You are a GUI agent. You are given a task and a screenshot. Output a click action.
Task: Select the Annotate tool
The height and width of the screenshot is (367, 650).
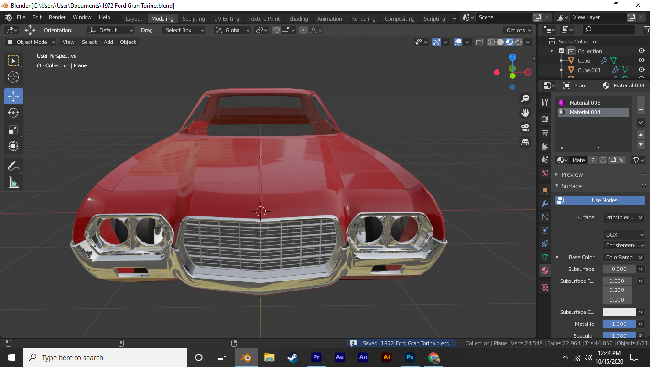pyautogui.click(x=13, y=166)
